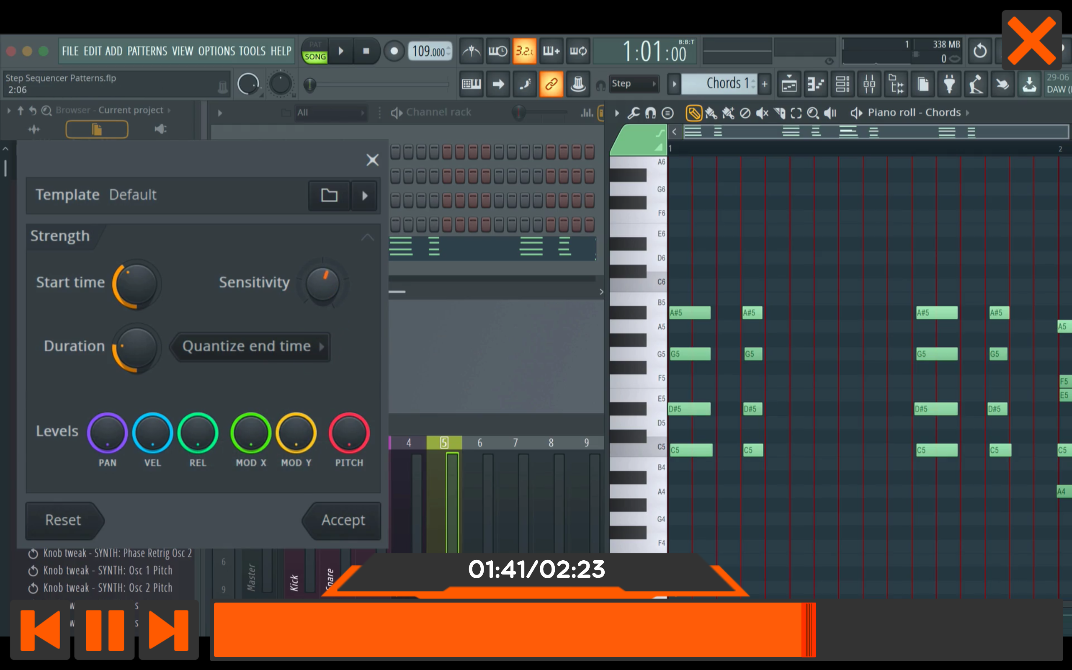Select the piano roll select tool
This screenshot has height=670, width=1072.
pyautogui.click(x=796, y=113)
